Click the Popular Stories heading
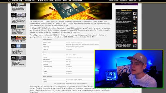Screen dimensions: 166x93 (x=127, y=10)
